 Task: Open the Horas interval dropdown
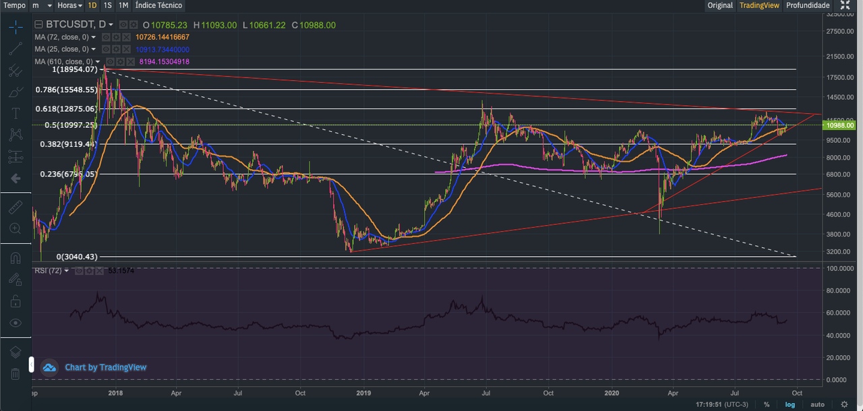(x=70, y=5)
